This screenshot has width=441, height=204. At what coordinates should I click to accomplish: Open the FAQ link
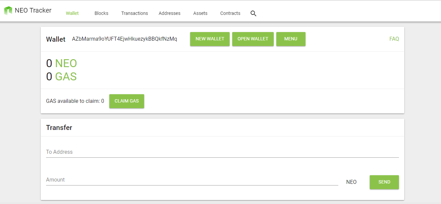coord(394,39)
